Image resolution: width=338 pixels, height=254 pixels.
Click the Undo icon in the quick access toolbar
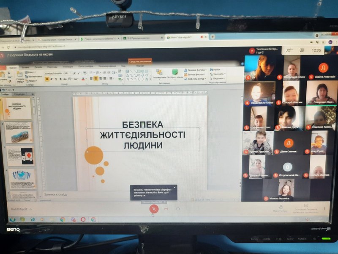click(x=3, y=90)
